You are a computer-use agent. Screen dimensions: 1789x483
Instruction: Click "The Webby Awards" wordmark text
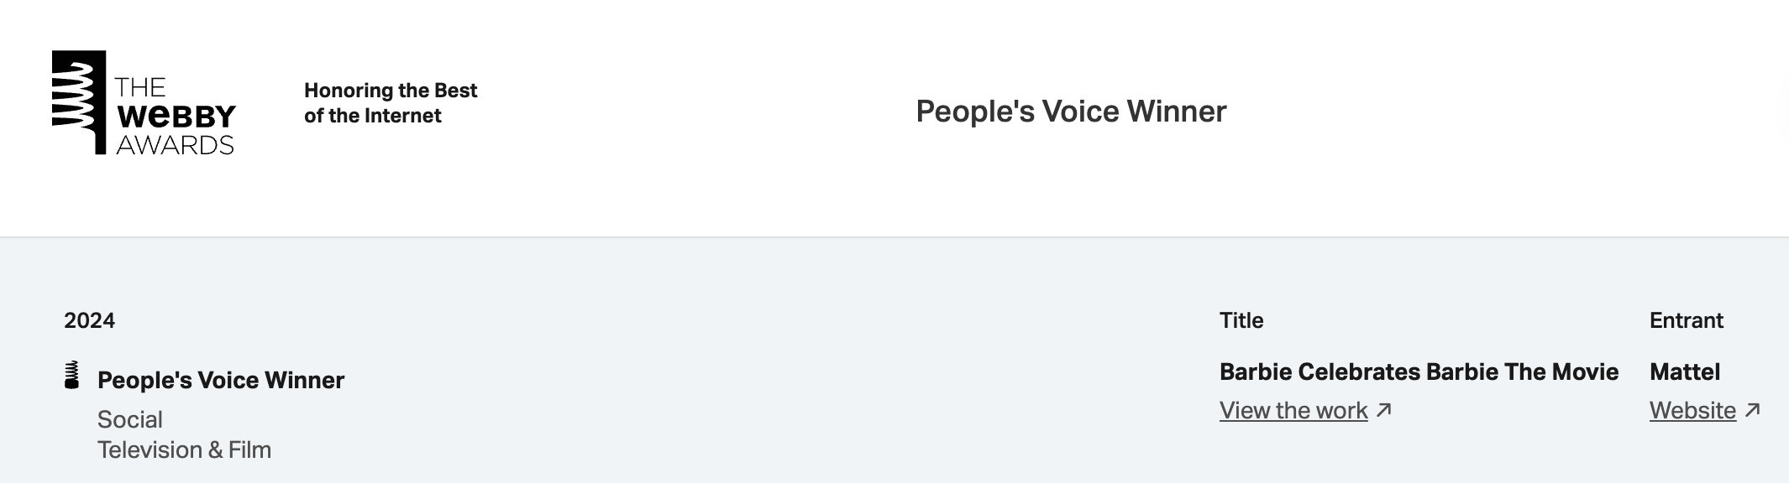pyautogui.click(x=176, y=117)
